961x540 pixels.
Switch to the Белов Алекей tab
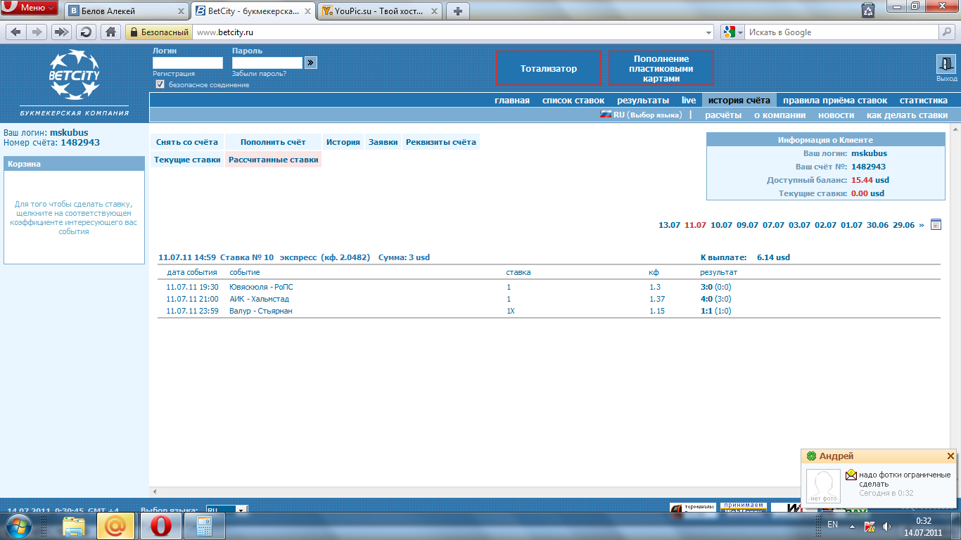[x=127, y=11]
